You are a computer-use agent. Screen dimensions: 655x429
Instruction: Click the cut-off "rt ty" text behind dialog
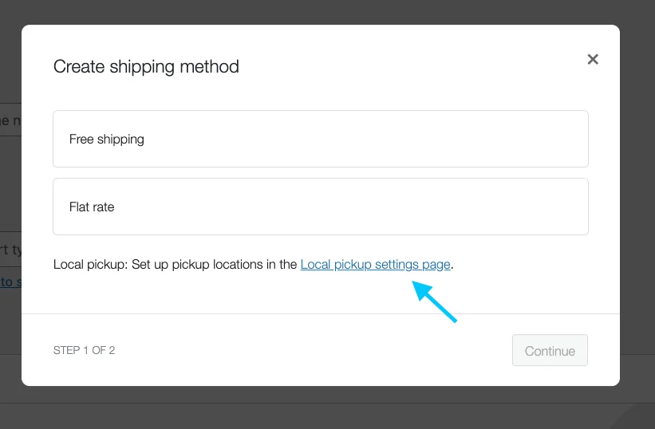pos(10,250)
